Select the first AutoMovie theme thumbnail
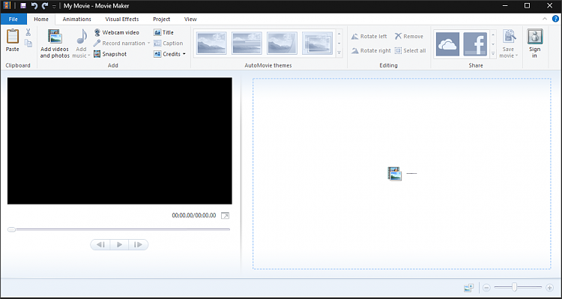This screenshot has width=562, height=299. point(211,43)
